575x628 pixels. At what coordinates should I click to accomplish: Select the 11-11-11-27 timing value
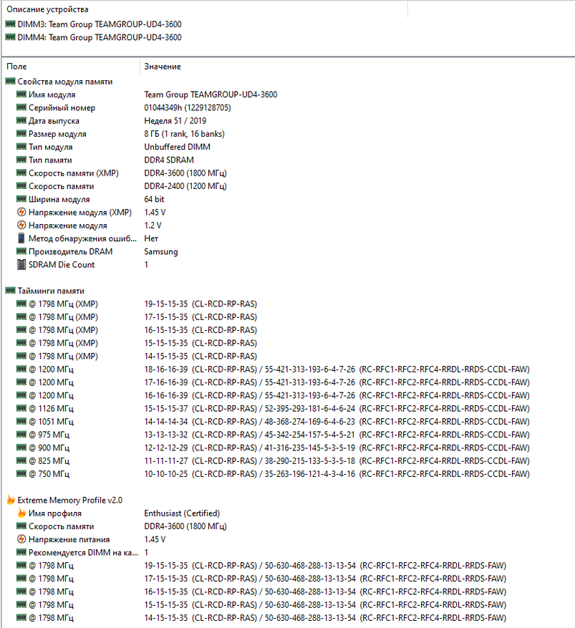pos(166,461)
